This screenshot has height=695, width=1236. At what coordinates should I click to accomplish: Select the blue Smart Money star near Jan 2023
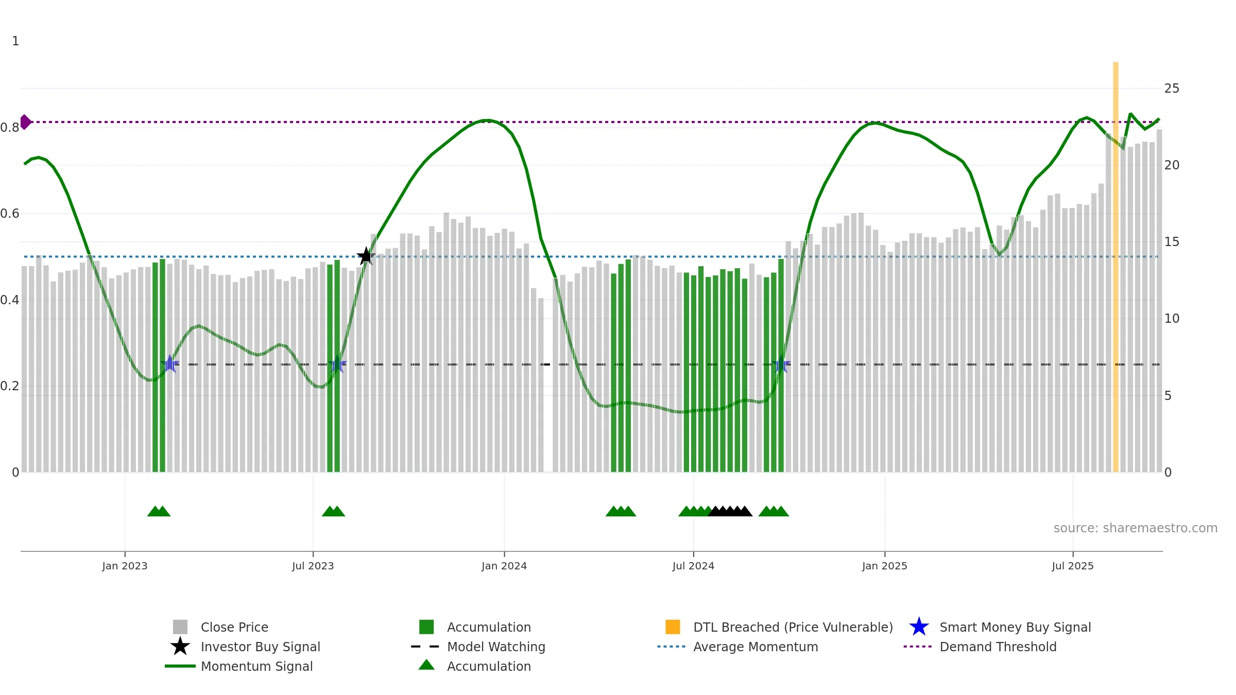pos(169,364)
